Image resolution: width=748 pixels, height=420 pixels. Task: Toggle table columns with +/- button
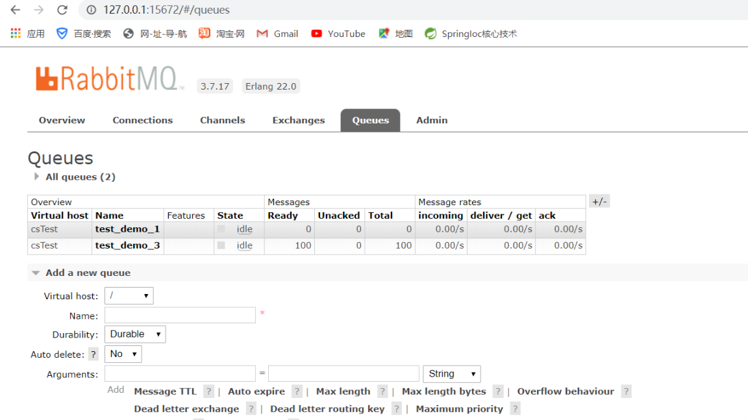(599, 201)
